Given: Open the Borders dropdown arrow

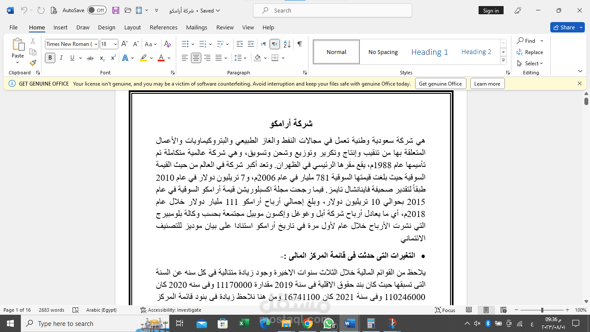Looking at the screenshot, I should click(283, 58).
